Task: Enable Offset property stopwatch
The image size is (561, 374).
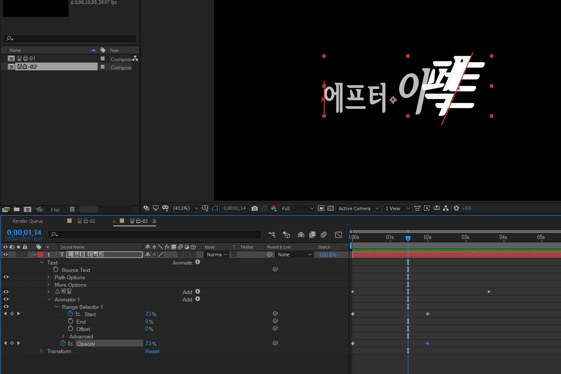Action: [x=71, y=328]
